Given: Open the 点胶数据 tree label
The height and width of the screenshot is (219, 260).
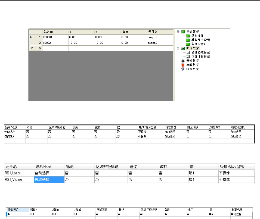Looking at the screenshot, I should point(192,65).
